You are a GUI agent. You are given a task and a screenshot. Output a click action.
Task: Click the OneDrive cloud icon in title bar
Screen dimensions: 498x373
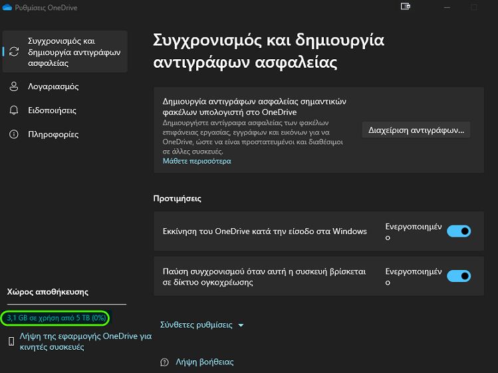(7, 7)
